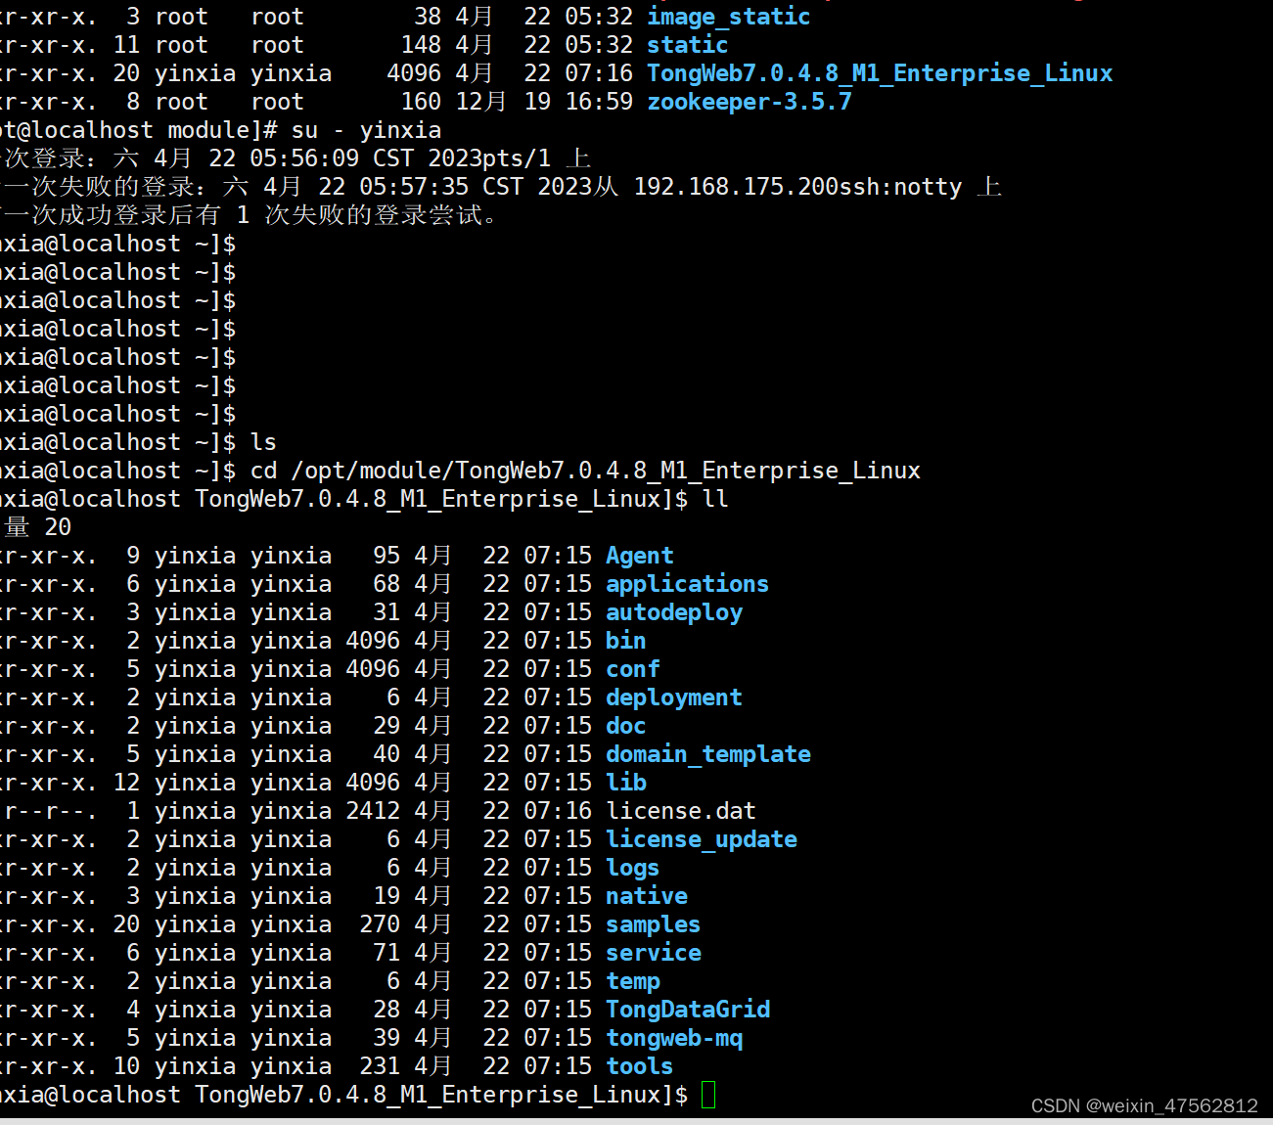The height and width of the screenshot is (1125, 1273).
Task: Select the TongDataGrid directory name
Action: pos(687,1010)
